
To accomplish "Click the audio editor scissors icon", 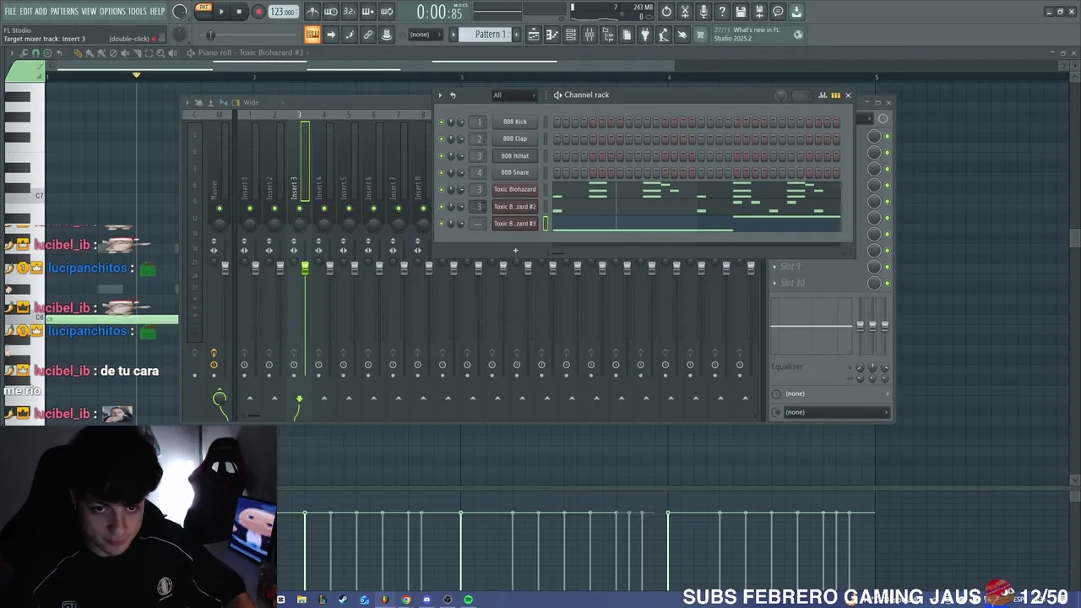I will pos(685,12).
